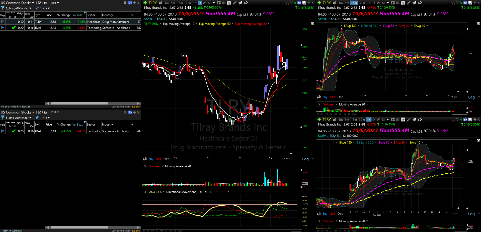
Task: Select pencil drawing tool on 1h chart
Action: tap(409, 120)
